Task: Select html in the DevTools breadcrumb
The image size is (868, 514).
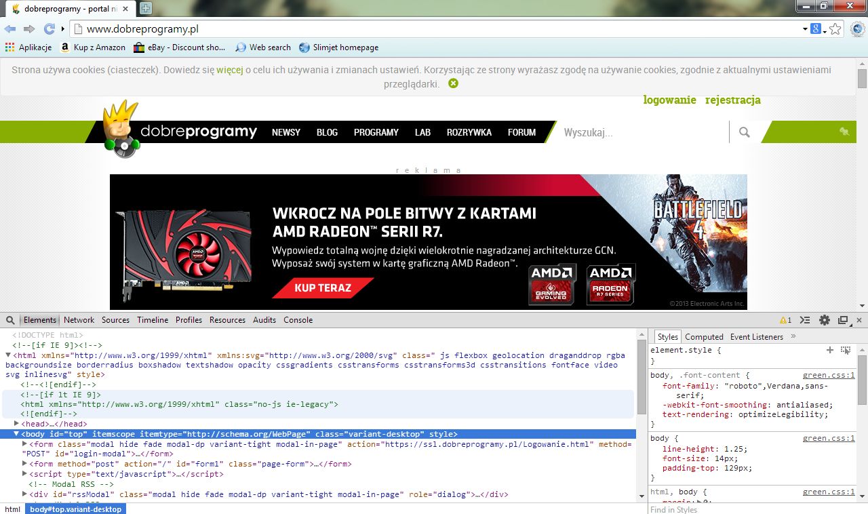Action: 12,509
